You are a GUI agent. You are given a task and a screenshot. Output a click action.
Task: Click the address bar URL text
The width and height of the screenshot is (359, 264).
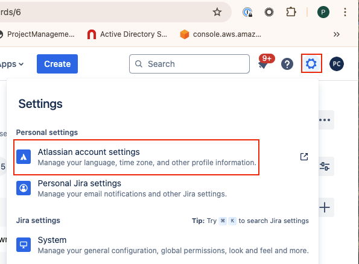pyautogui.click(x=10, y=12)
